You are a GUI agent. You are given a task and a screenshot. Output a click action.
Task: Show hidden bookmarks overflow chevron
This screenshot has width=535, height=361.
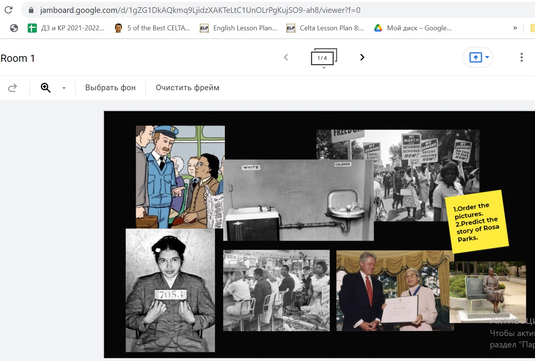tap(515, 28)
